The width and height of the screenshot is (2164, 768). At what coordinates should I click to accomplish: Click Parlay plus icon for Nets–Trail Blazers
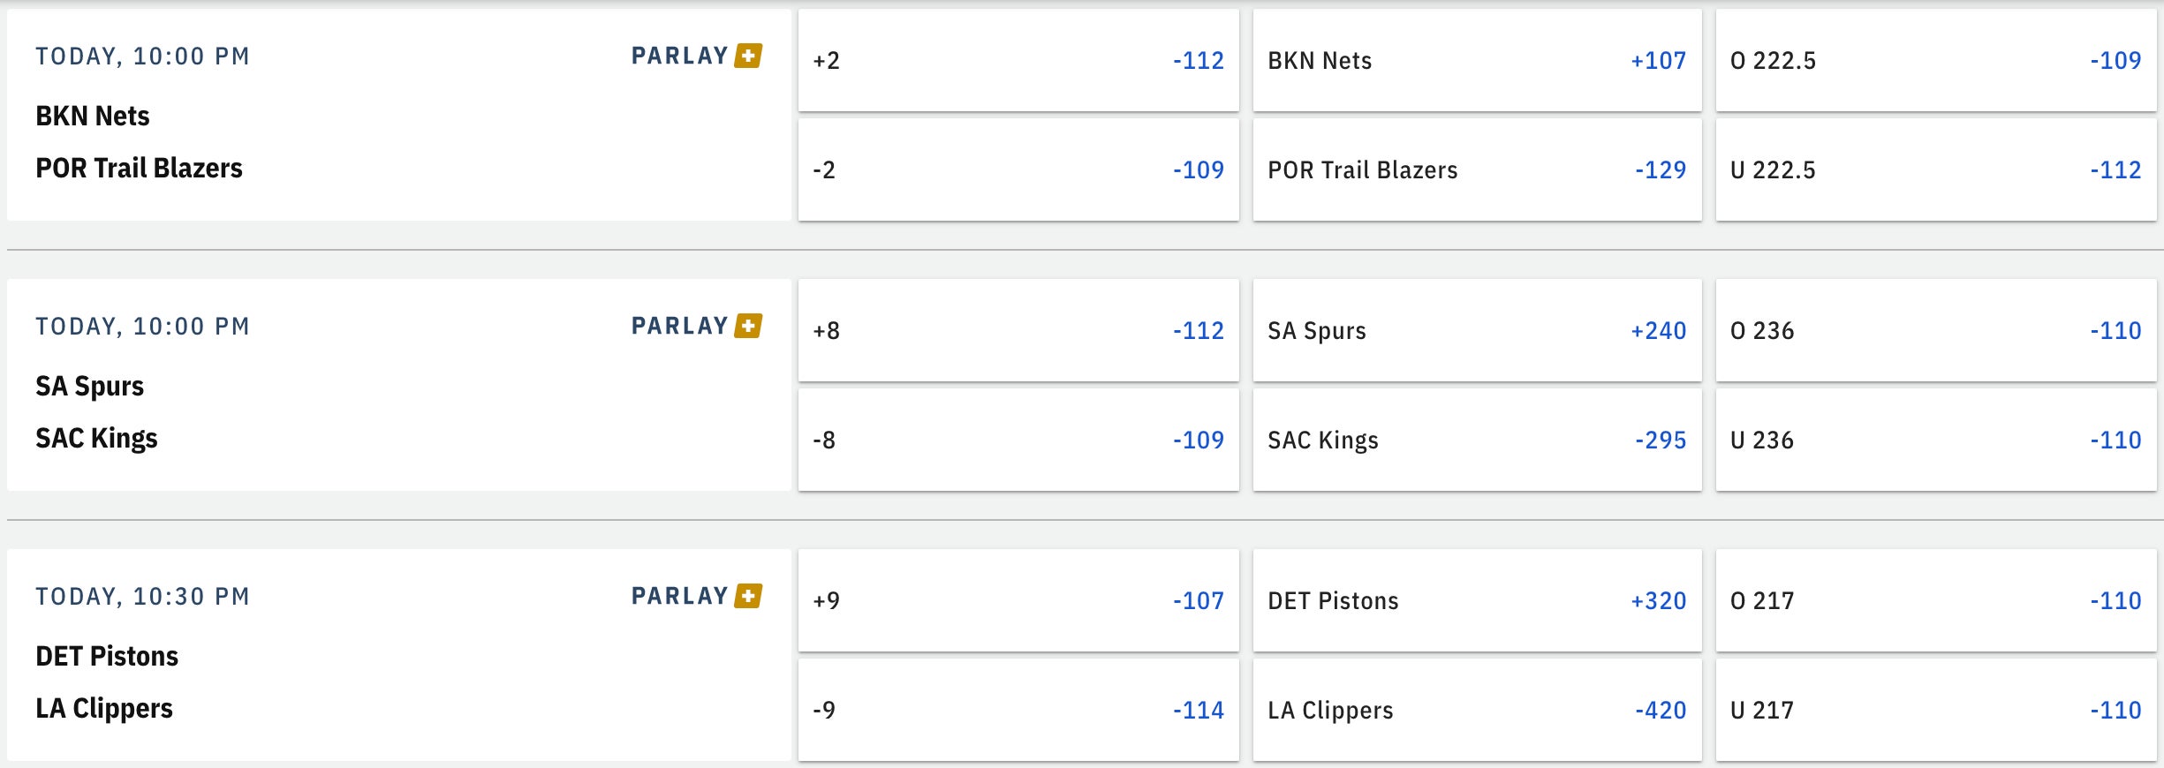click(747, 56)
